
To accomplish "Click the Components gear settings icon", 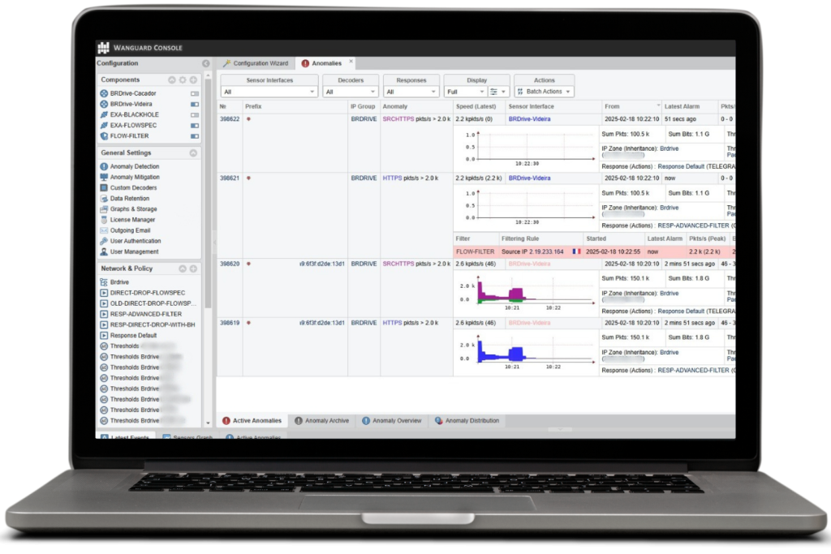I will 183,80.
